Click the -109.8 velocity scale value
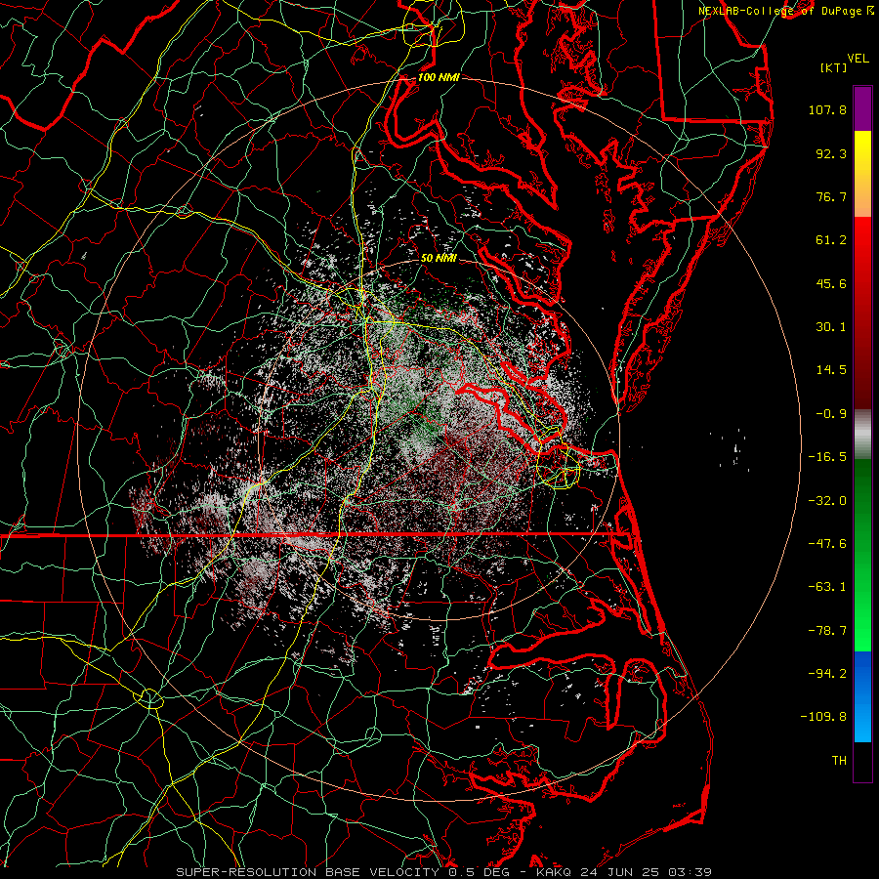The image size is (879, 879). pyautogui.click(x=824, y=717)
